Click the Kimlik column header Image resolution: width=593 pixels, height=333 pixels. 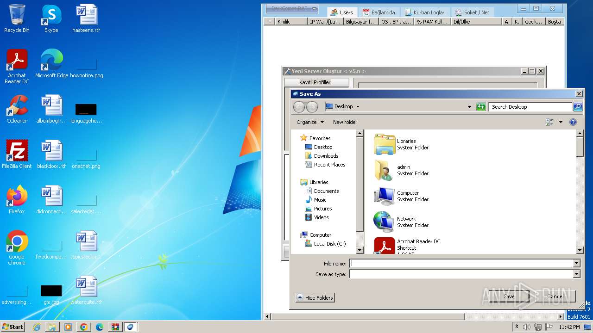tap(291, 22)
